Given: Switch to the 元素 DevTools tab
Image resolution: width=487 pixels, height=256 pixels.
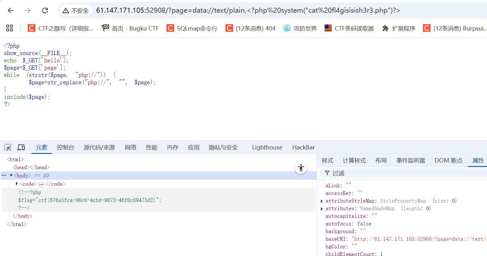Looking at the screenshot, I should coord(41,147).
